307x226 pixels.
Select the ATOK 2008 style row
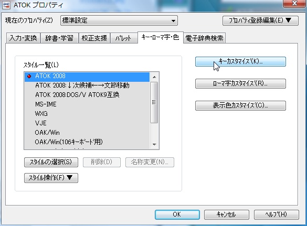(x=87, y=77)
